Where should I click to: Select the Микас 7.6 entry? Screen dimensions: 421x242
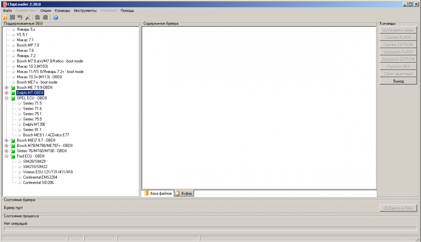coord(25,51)
